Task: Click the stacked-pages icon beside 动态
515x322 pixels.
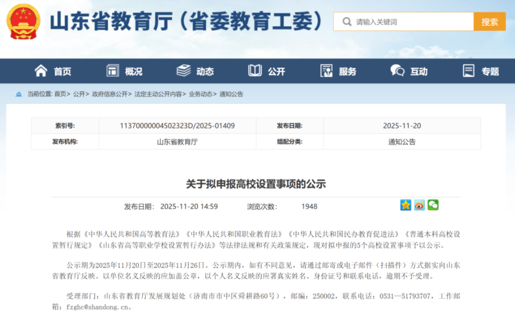Action: [x=183, y=71]
